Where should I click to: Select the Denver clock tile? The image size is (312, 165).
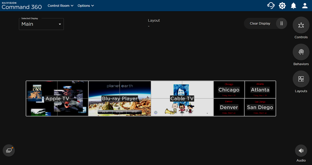coord(229,107)
